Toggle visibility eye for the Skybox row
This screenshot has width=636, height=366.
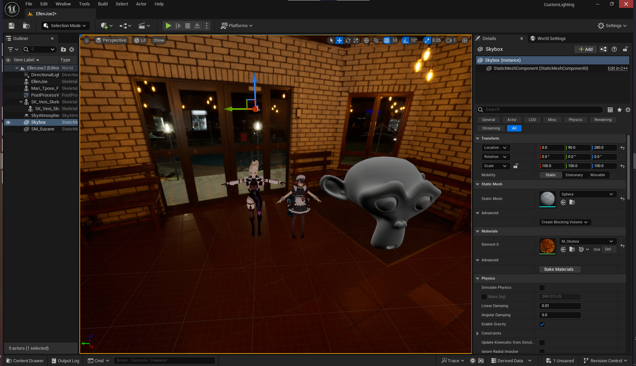click(8, 122)
